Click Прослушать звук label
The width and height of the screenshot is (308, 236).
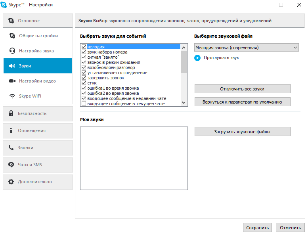point(221,58)
